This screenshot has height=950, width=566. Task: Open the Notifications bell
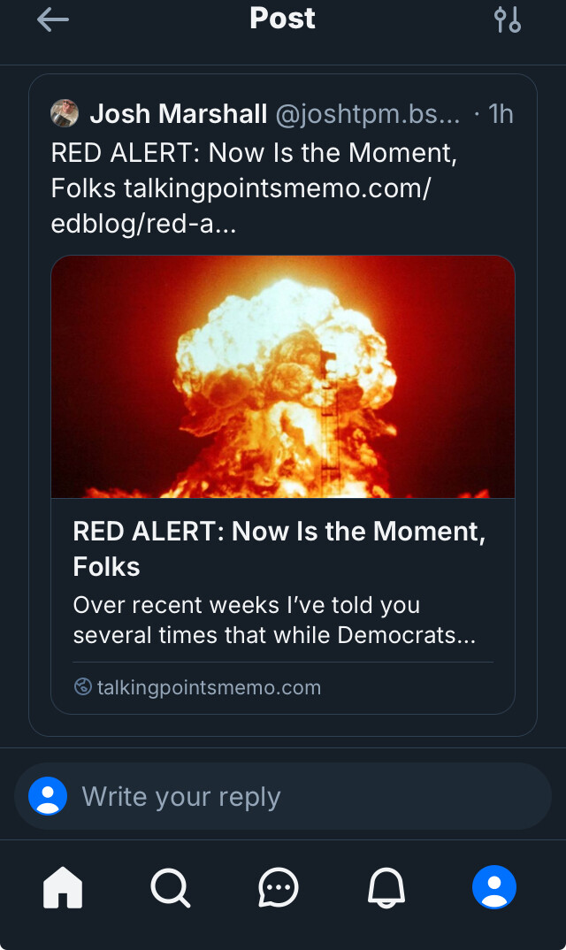click(x=386, y=887)
